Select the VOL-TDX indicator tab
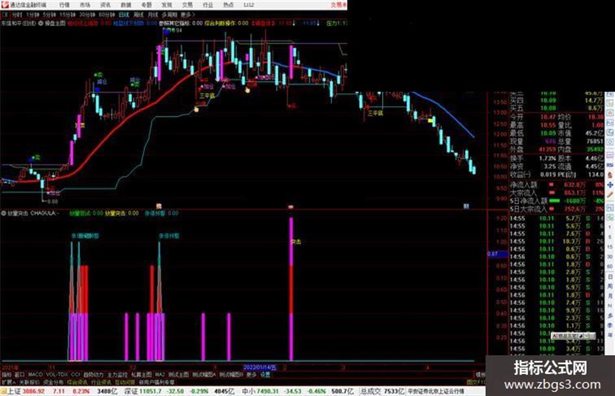 click(57, 375)
